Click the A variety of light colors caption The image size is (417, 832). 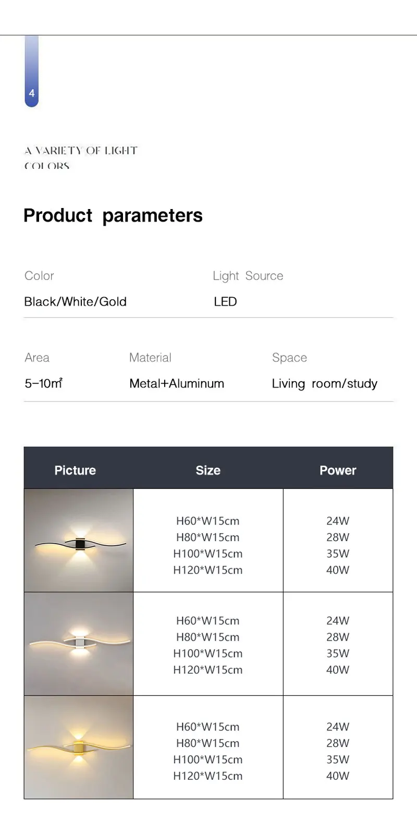pyautogui.click(x=81, y=158)
